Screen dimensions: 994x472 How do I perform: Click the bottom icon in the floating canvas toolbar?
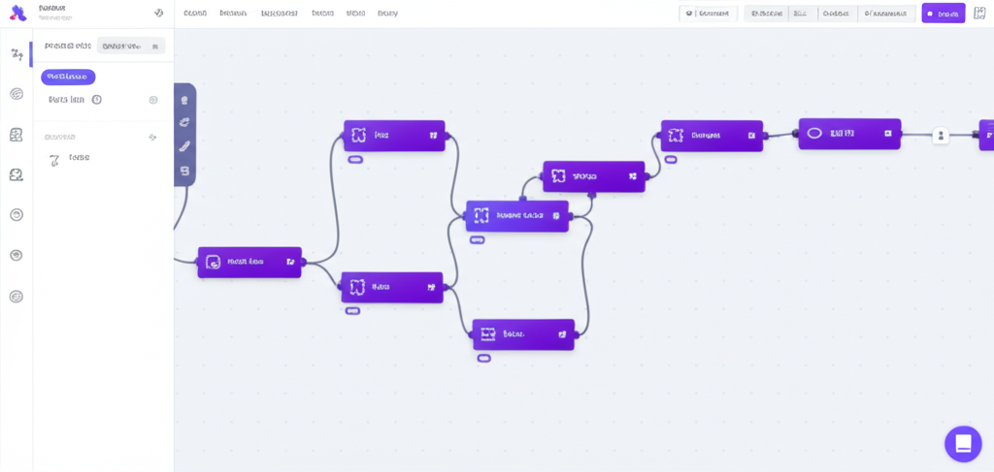184,171
